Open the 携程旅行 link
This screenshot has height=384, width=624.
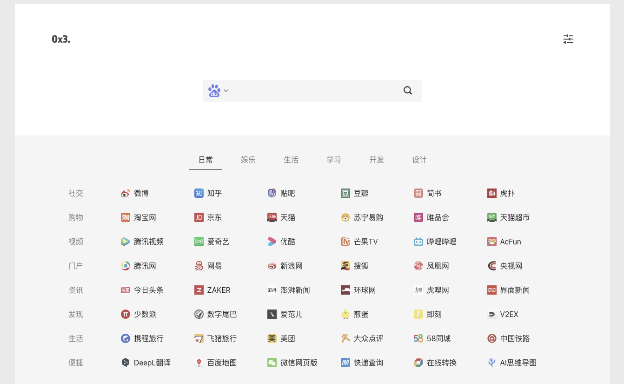pos(142,338)
